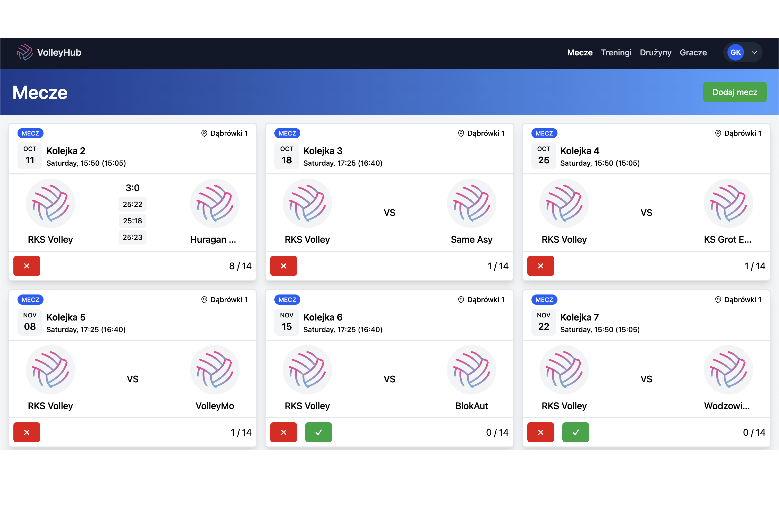Click Huragan team volleyball logo
The width and height of the screenshot is (779, 506).
[215, 203]
